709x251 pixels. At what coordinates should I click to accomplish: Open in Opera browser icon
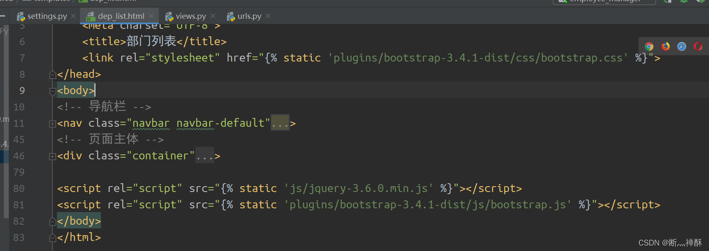click(698, 46)
